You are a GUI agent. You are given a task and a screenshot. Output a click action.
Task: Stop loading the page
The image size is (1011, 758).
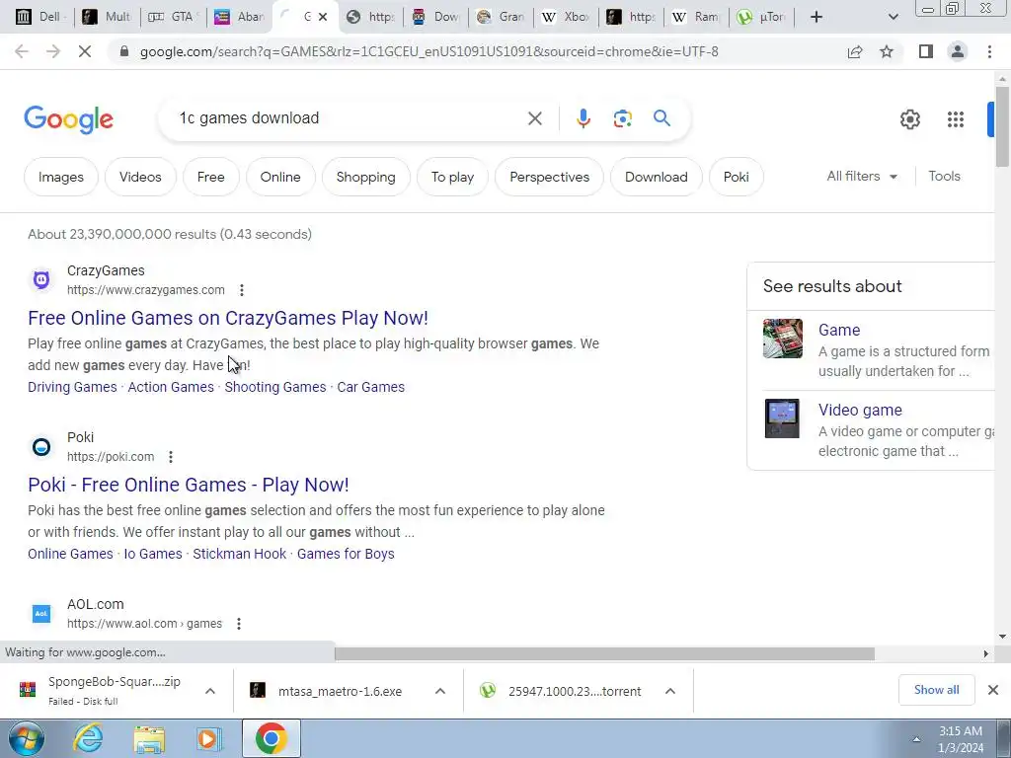point(85,51)
